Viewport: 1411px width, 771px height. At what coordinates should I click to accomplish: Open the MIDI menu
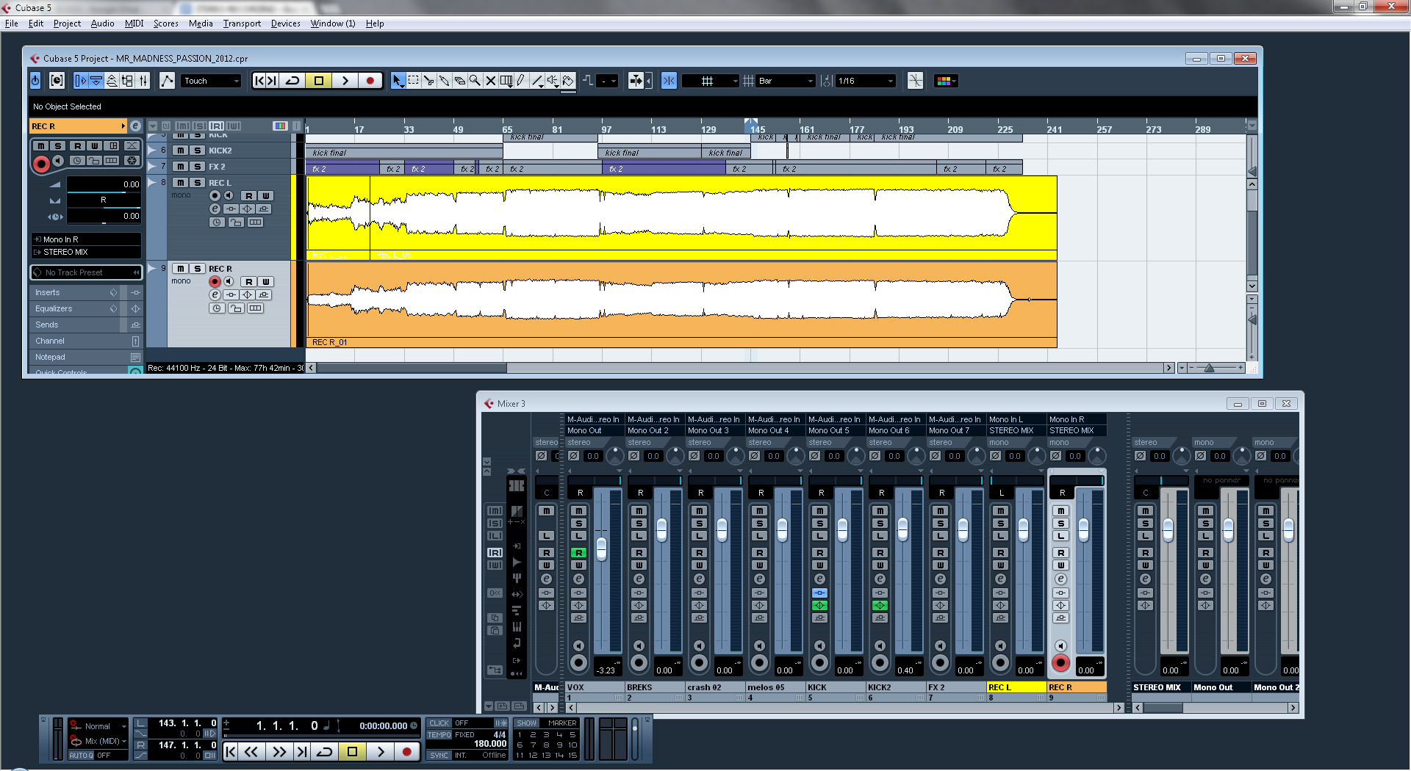coord(134,23)
